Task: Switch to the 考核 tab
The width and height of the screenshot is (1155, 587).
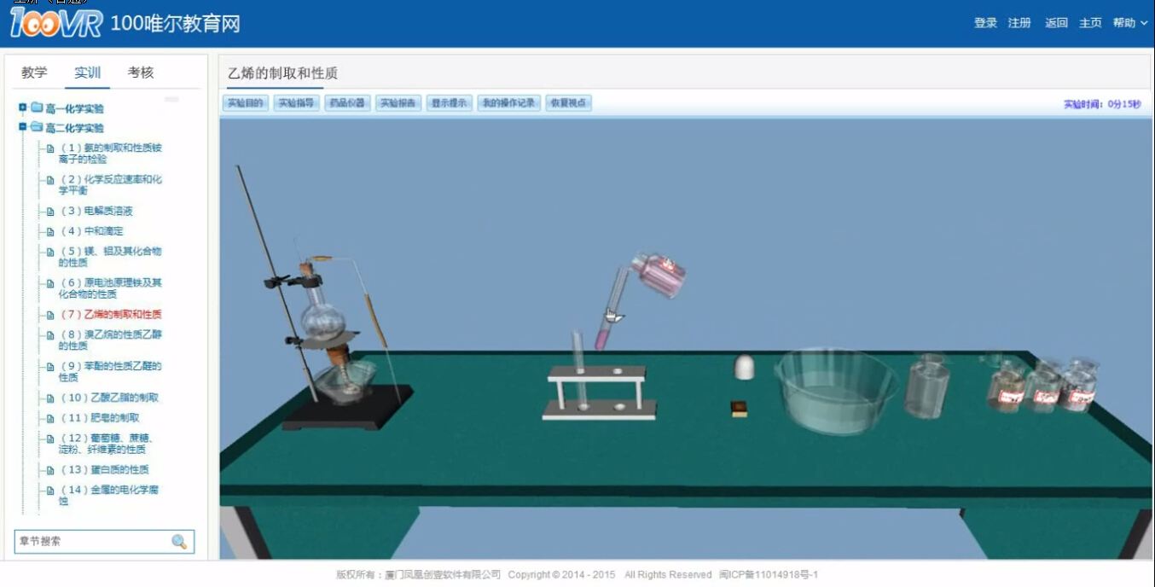Action: pos(141,73)
